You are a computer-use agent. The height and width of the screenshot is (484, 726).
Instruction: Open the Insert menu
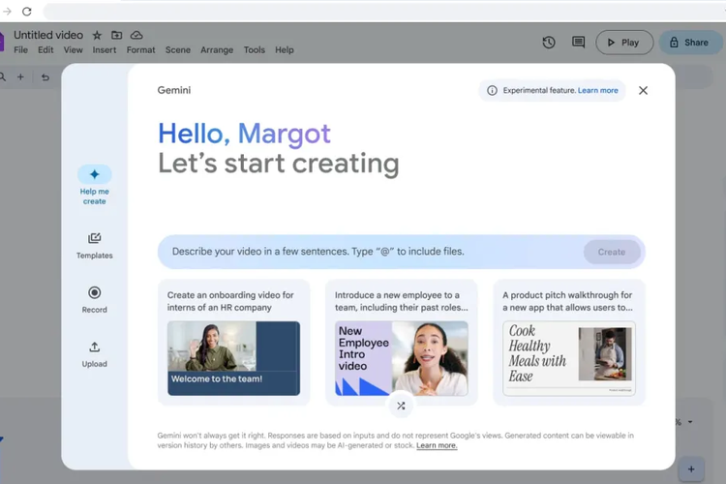coord(105,50)
